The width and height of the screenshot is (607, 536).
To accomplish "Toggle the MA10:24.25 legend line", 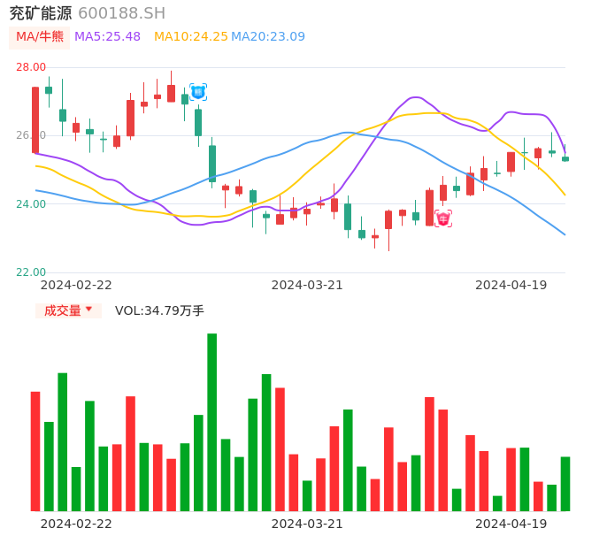I will pos(190,36).
